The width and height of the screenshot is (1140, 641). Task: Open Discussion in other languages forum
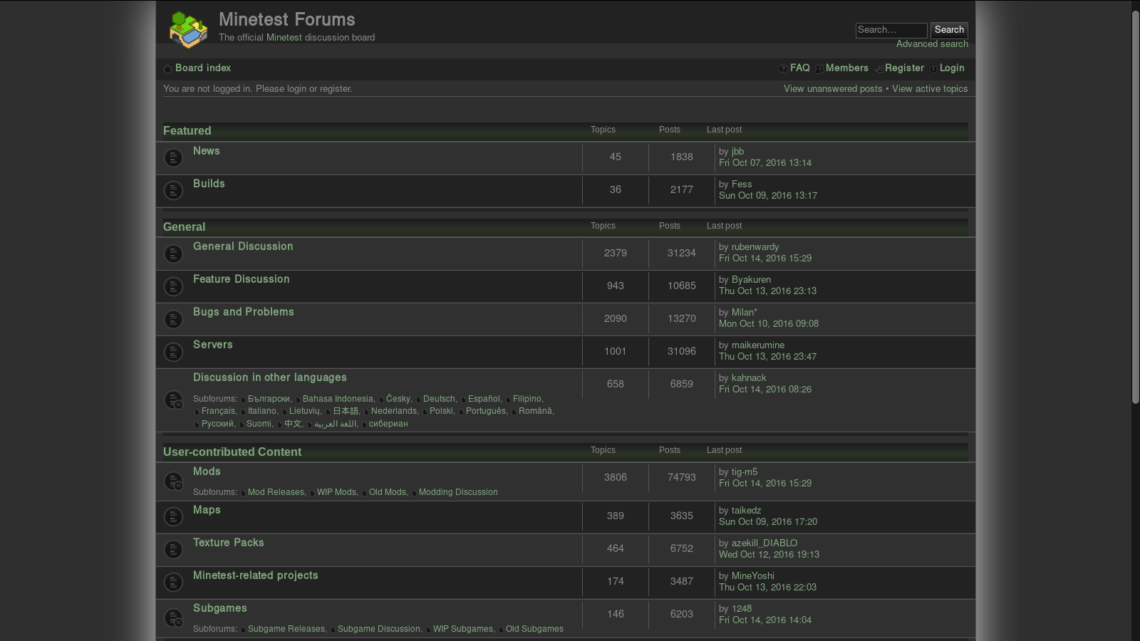point(270,377)
